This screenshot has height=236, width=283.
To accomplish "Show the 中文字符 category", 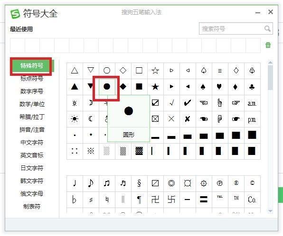I will coord(32,143).
